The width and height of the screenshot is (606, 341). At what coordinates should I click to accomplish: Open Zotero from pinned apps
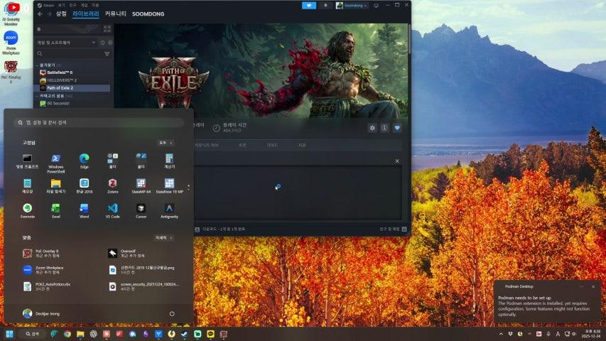pyautogui.click(x=112, y=185)
